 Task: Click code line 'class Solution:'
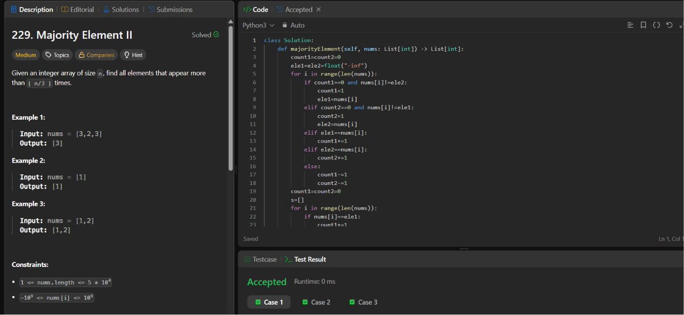point(288,40)
